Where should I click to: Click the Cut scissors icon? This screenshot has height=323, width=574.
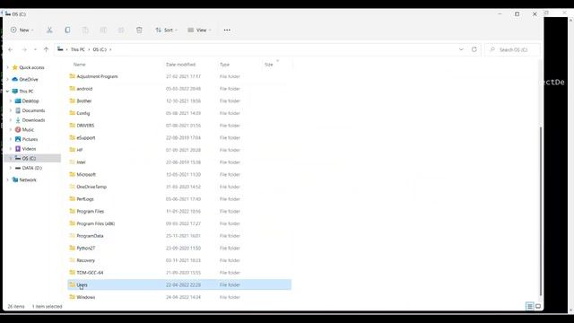[x=49, y=30]
